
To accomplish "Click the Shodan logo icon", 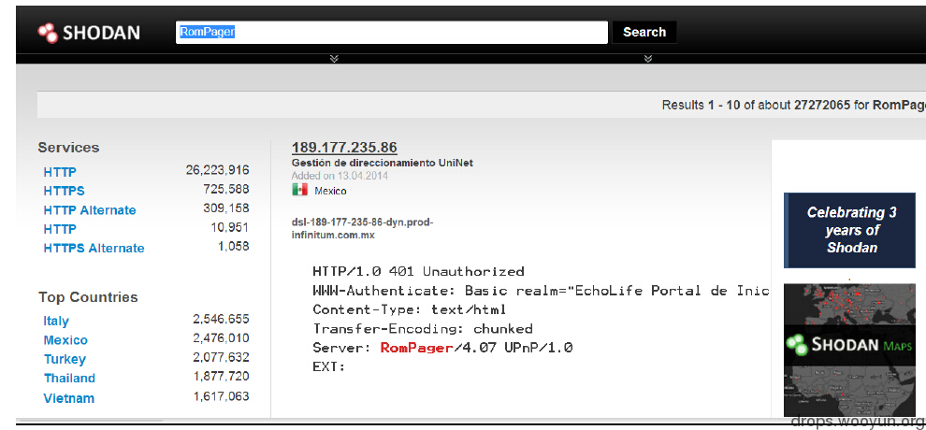I will pos(48,33).
